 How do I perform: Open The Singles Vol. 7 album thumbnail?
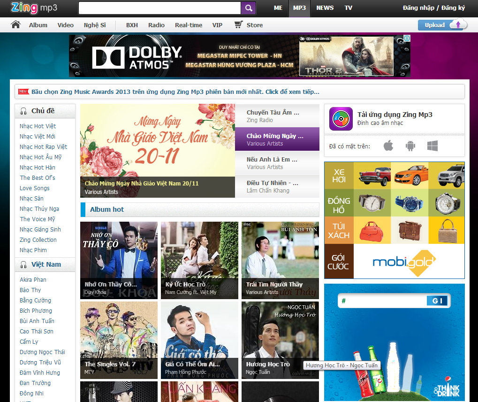tap(119, 340)
